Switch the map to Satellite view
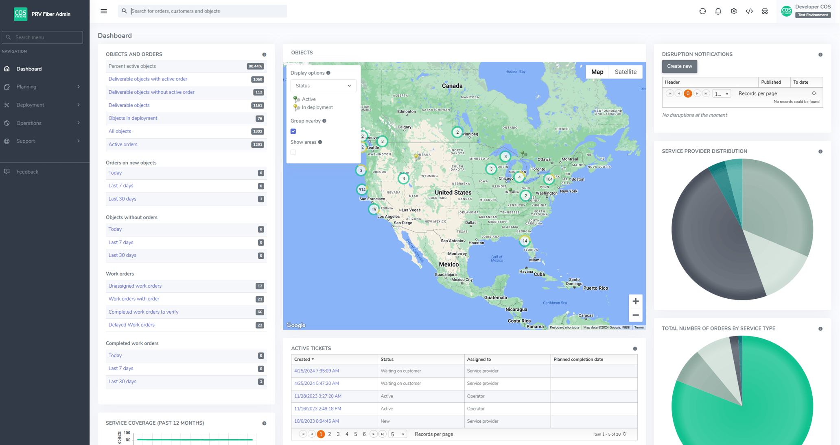Viewport: 840px width, 445px height. point(626,72)
